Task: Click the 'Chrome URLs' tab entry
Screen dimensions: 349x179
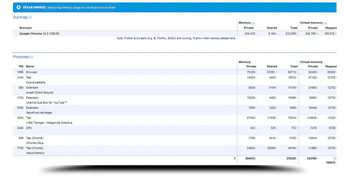Action: (35, 143)
